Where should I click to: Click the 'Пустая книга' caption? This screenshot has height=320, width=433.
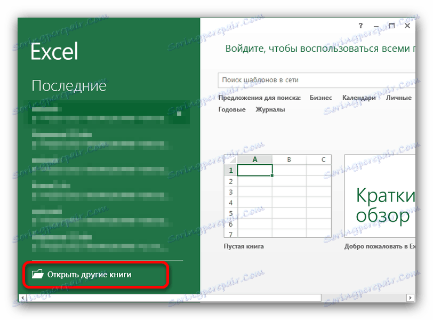(244, 246)
